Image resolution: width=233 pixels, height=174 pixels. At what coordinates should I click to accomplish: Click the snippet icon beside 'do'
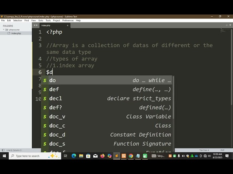coord(45,80)
